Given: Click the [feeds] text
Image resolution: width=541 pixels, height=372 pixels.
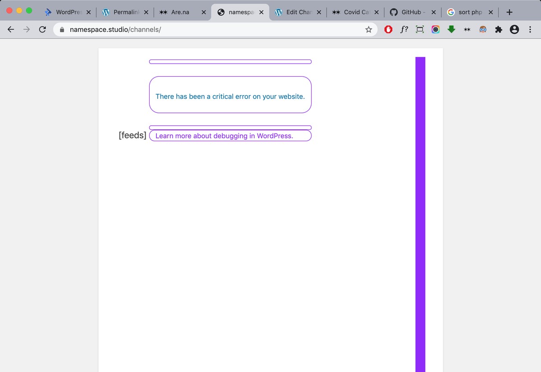Looking at the screenshot, I should 133,135.
